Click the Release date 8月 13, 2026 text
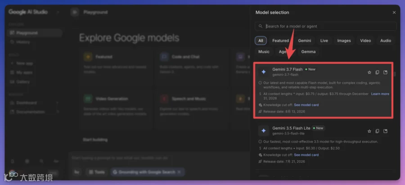 [284, 112]
